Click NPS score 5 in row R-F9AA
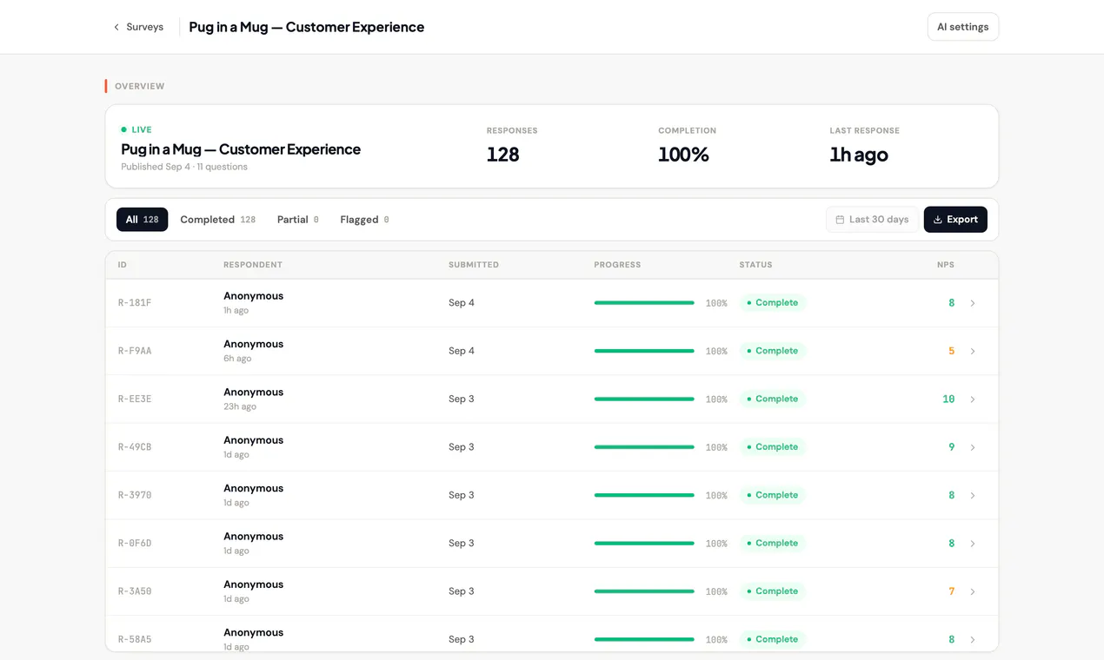Image resolution: width=1104 pixels, height=660 pixels. click(951, 351)
